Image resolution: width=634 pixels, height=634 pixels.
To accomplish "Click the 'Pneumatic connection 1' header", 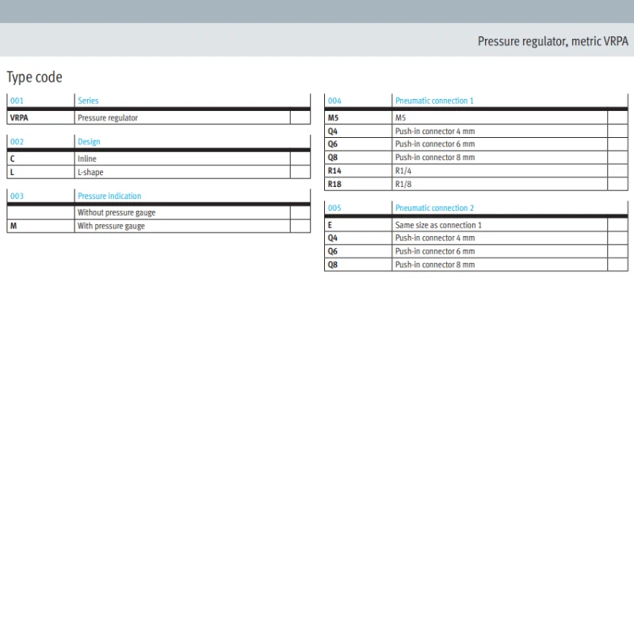I will [434, 101].
